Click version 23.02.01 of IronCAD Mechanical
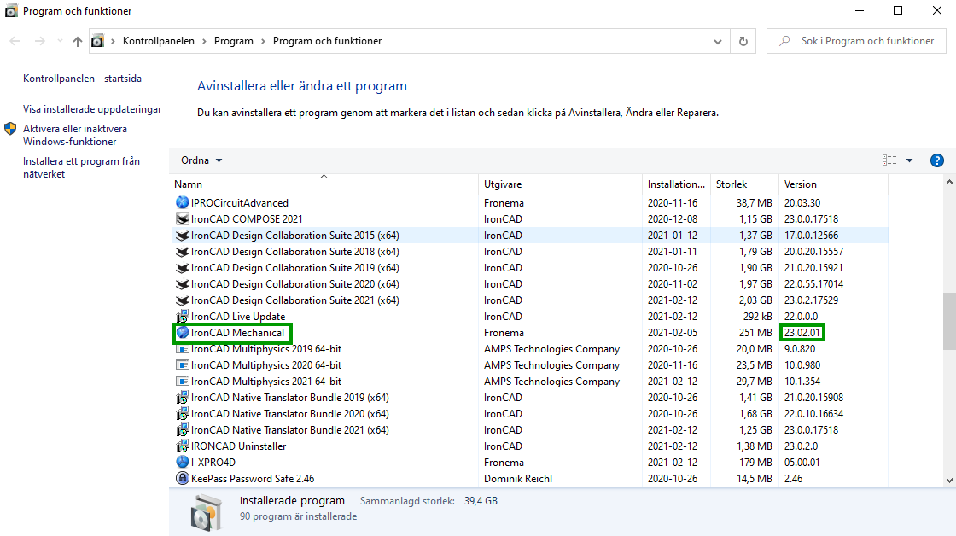Viewport: 956px width, 536px height. (x=802, y=332)
